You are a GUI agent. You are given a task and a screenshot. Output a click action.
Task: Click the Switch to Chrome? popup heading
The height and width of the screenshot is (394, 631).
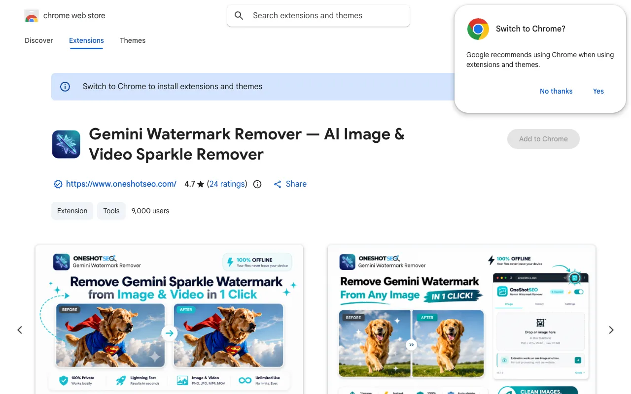pyautogui.click(x=530, y=29)
